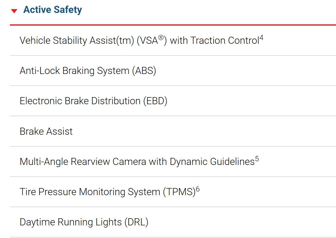Open footnote 4 after Traction Control
Viewport: 336px width, 238px height.
261,38
